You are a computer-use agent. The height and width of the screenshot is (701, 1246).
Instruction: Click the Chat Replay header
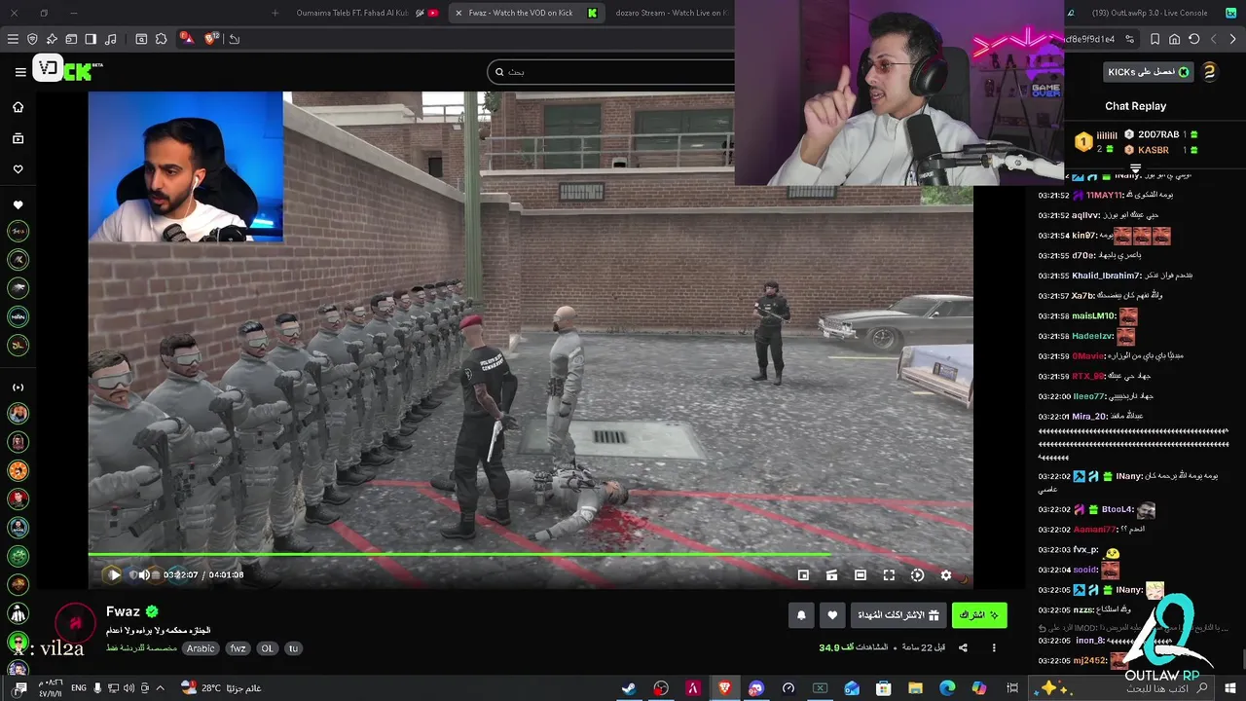tap(1135, 106)
